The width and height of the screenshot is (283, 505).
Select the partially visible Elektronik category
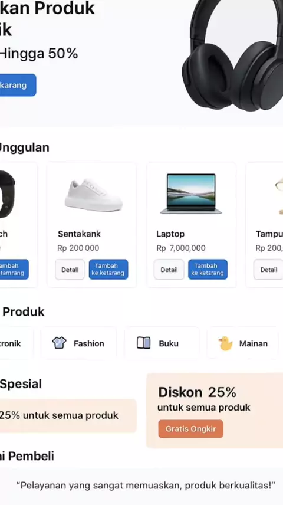coord(17,343)
